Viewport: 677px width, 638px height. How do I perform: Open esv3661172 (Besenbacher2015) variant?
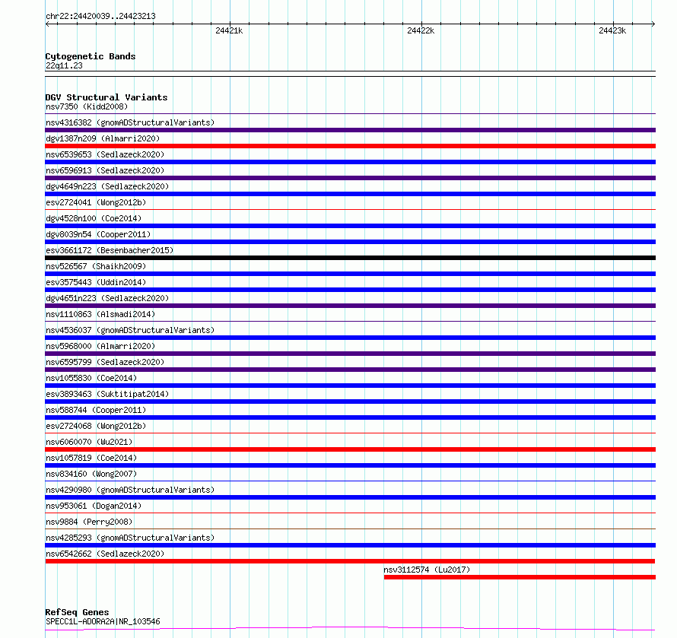pyautogui.click(x=110, y=250)
